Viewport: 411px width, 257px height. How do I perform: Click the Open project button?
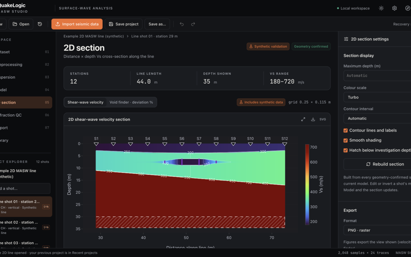(21, 24)
